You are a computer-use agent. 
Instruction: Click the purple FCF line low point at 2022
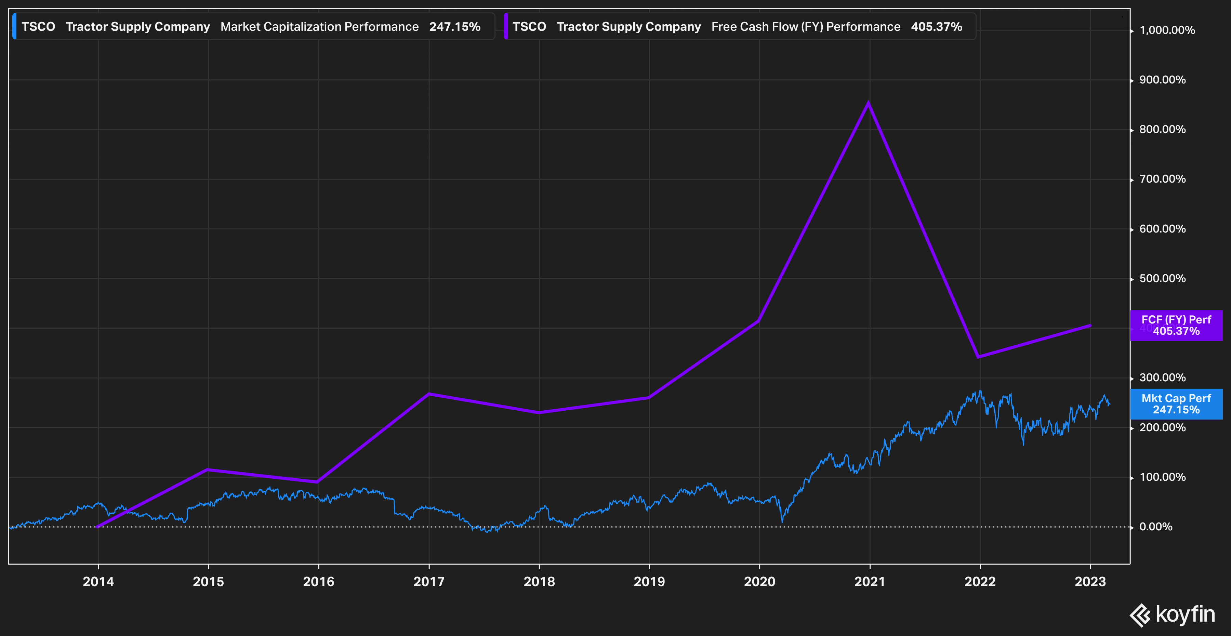(x=978, y=357)
